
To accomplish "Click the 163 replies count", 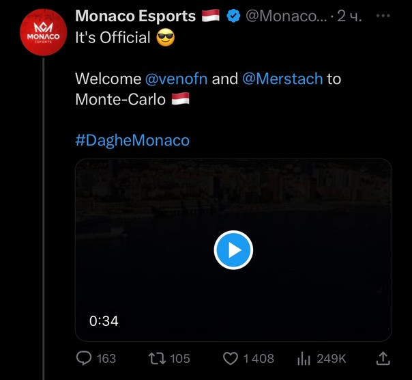I will click(106, 358).
